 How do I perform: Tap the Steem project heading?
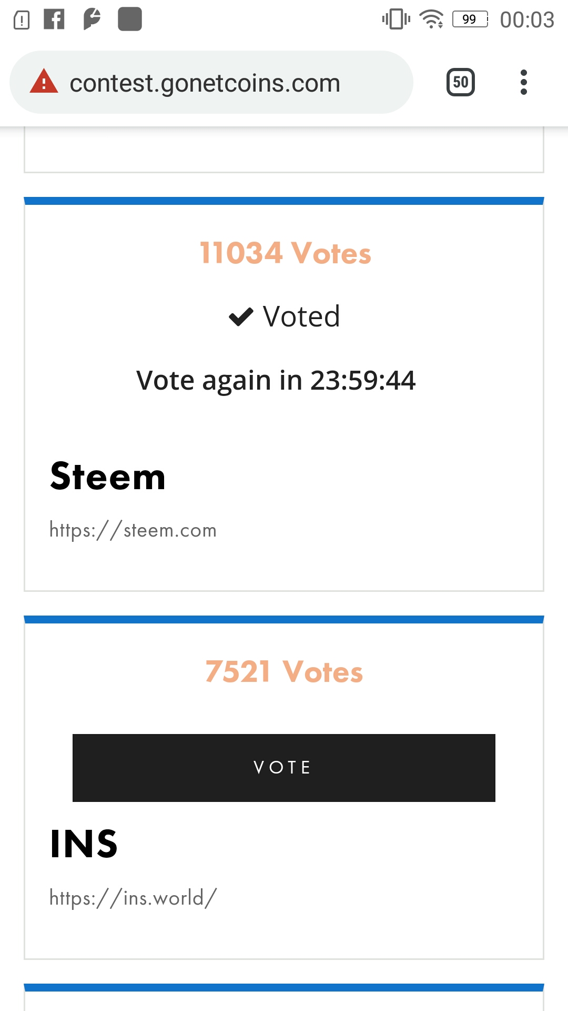click(108, 477)
